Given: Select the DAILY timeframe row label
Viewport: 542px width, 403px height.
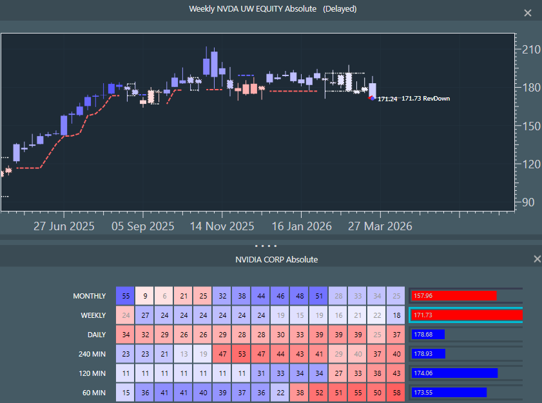Looking at the screenshot, I should click(x=97, y=335).
